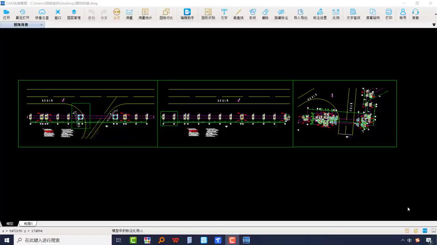
Task: Open the green Camtasia taskbar app
Action: tap(133, 240)
